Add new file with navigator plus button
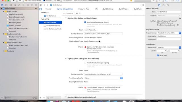The width and height of the screenshot is (182, 102). click(x=2, y=97)
